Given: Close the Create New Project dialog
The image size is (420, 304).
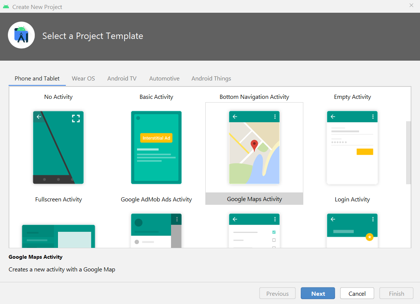Looking at the screenshot, I should click(x=411, y=5).
